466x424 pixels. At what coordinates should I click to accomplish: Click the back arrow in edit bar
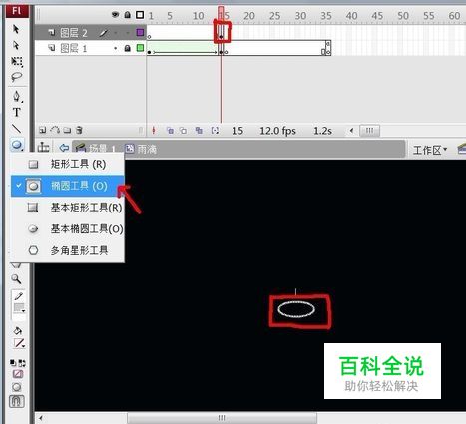tap(64, 148)
